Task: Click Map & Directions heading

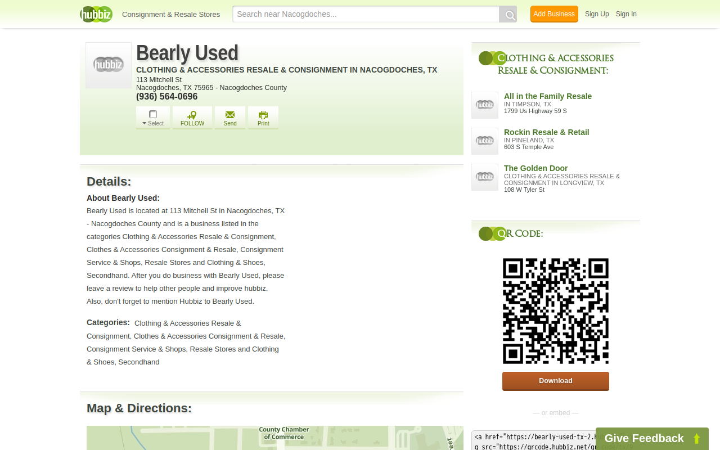Action: click(139, 408)
